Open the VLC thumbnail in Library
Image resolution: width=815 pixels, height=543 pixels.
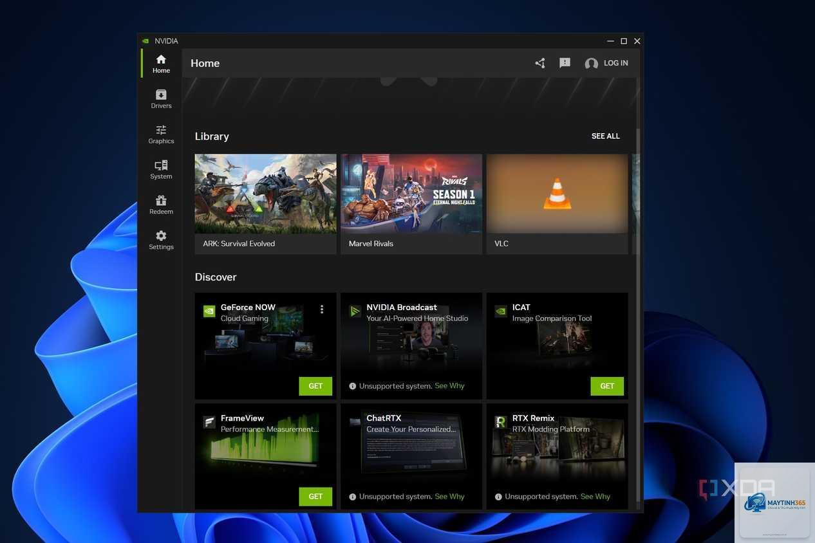[x=557, y=194]
